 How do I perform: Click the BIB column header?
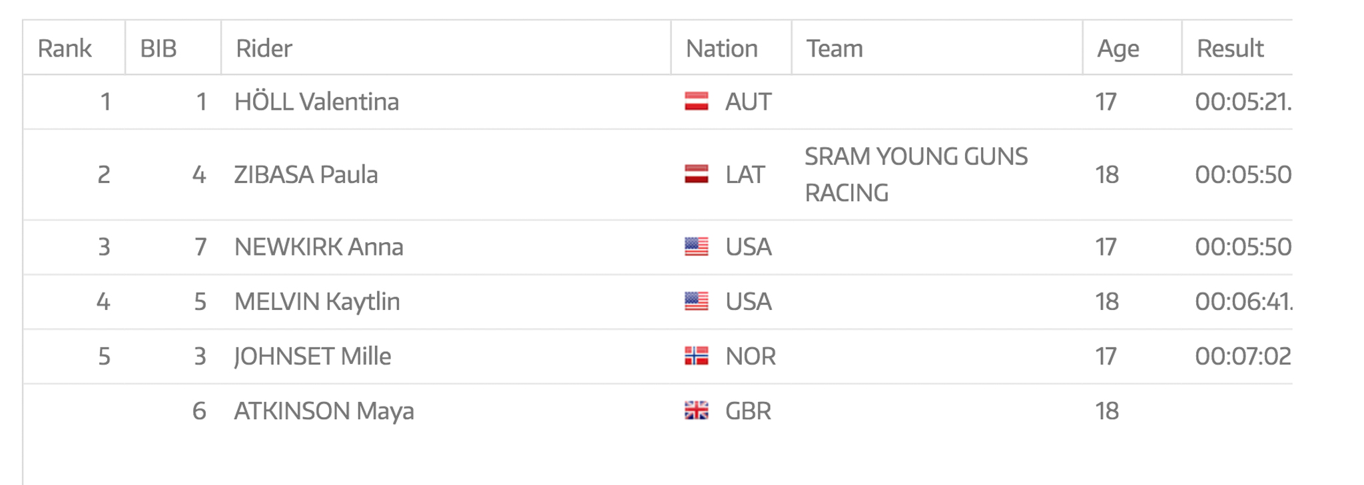click(159, 49)
